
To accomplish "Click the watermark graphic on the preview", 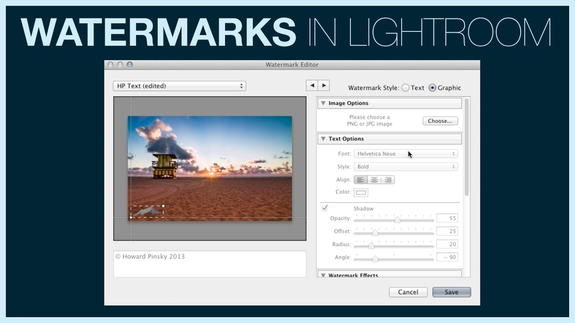I will pyautogui.click(x=147, y=212).
